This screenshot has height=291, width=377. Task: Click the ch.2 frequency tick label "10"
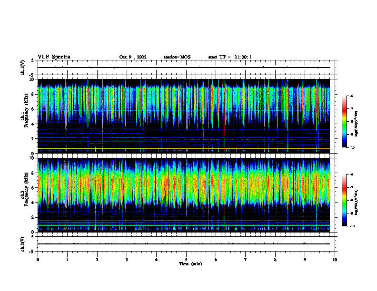click(x=32, y=158)
